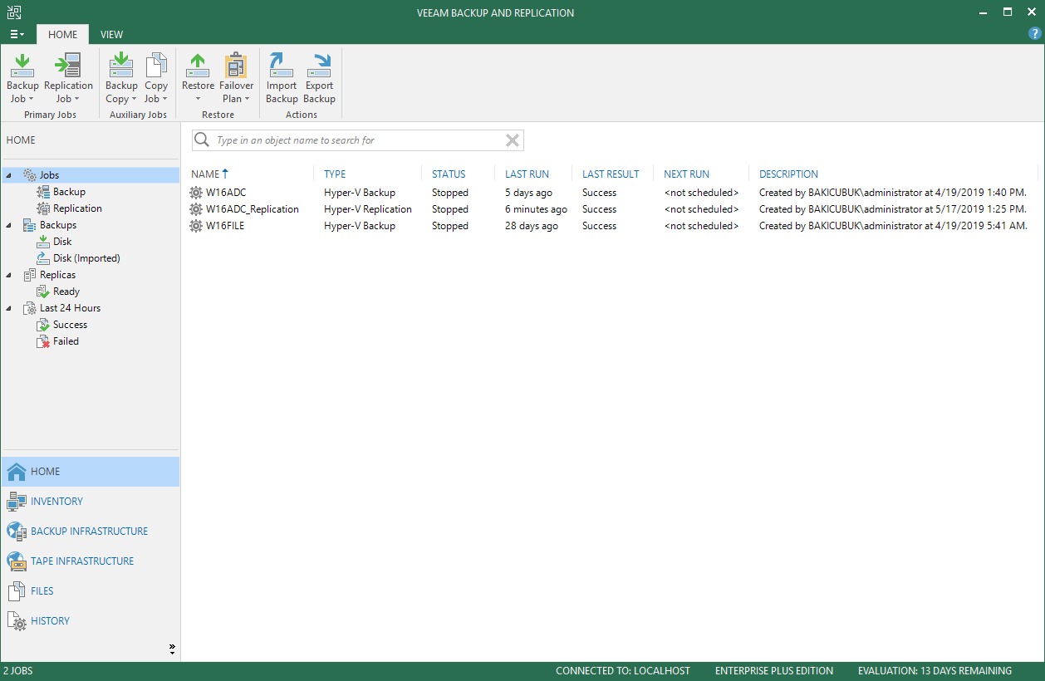Select the HOME ribbon tab
1045x681 pixels.
pos(62,34)
